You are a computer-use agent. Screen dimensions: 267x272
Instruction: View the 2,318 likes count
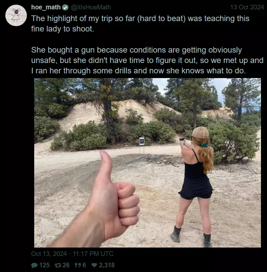(107, 265)
